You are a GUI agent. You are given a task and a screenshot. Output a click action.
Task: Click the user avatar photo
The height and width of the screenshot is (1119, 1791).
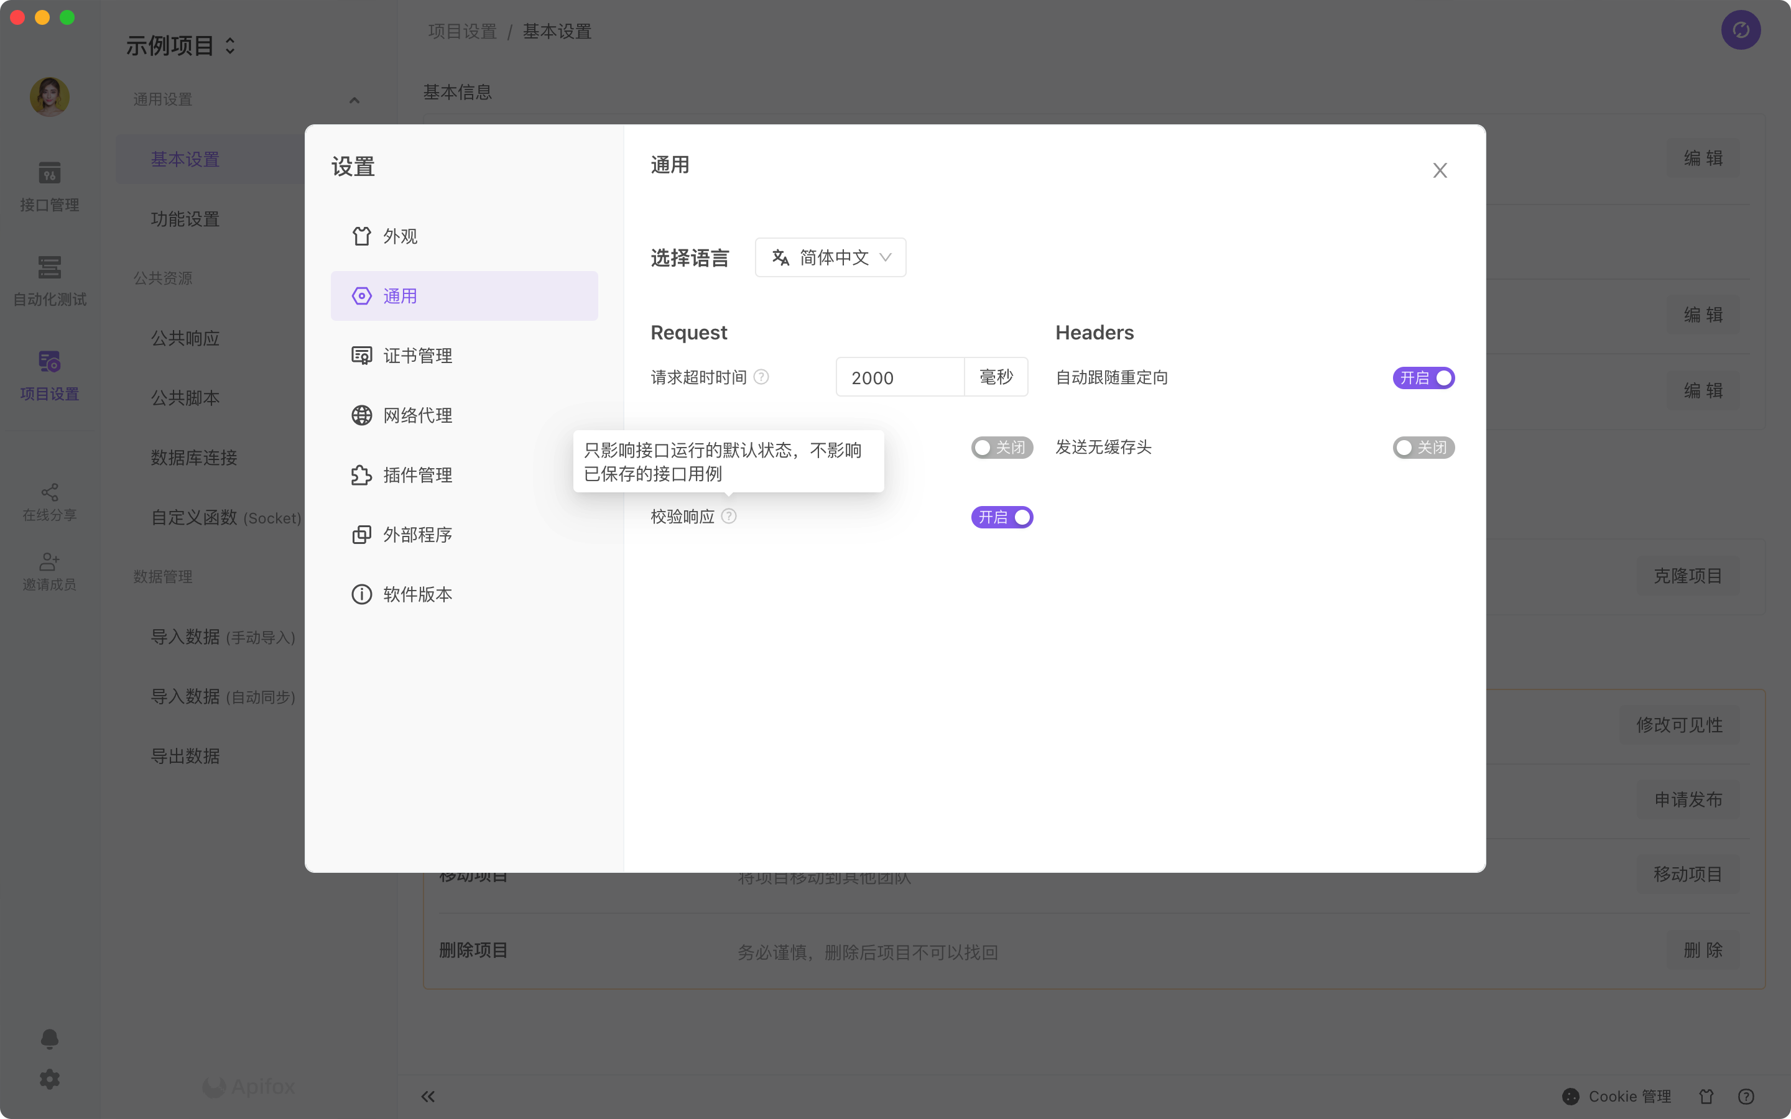pyautogui.click(x=50, y=97)
